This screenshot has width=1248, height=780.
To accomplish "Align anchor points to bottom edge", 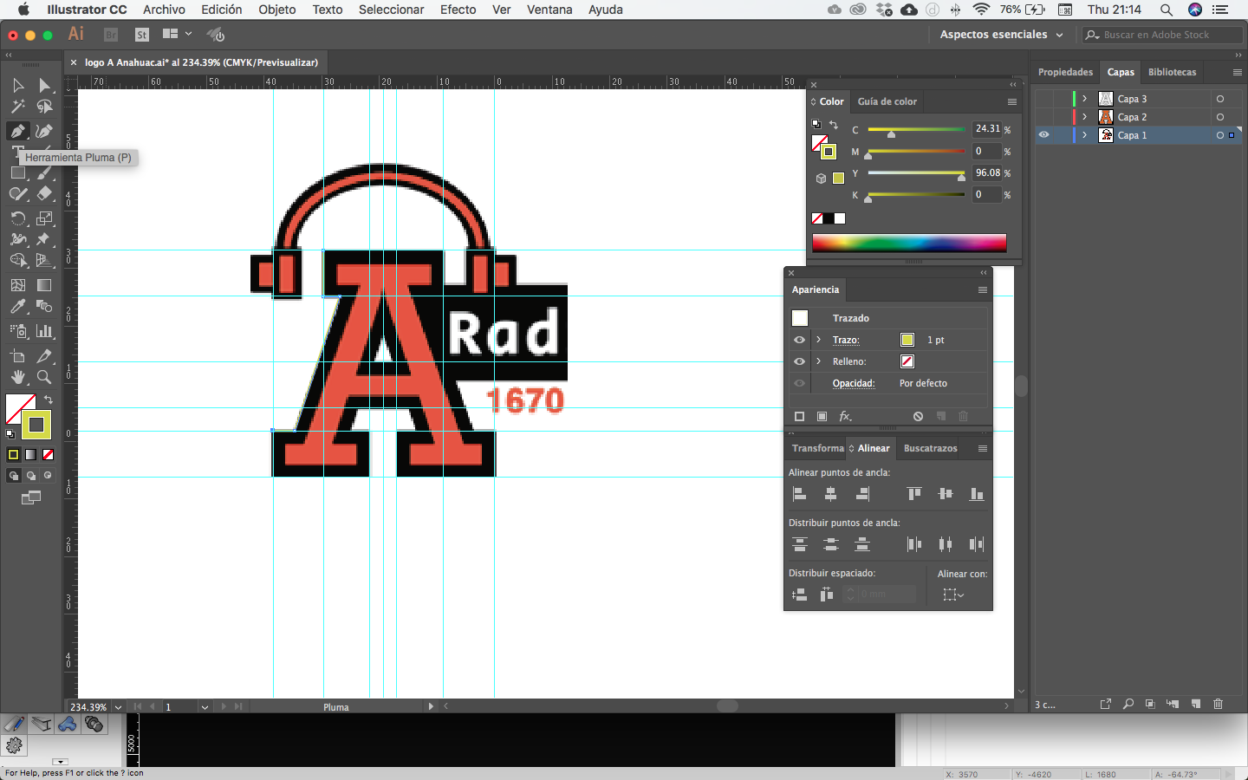I will click(977, 494).
